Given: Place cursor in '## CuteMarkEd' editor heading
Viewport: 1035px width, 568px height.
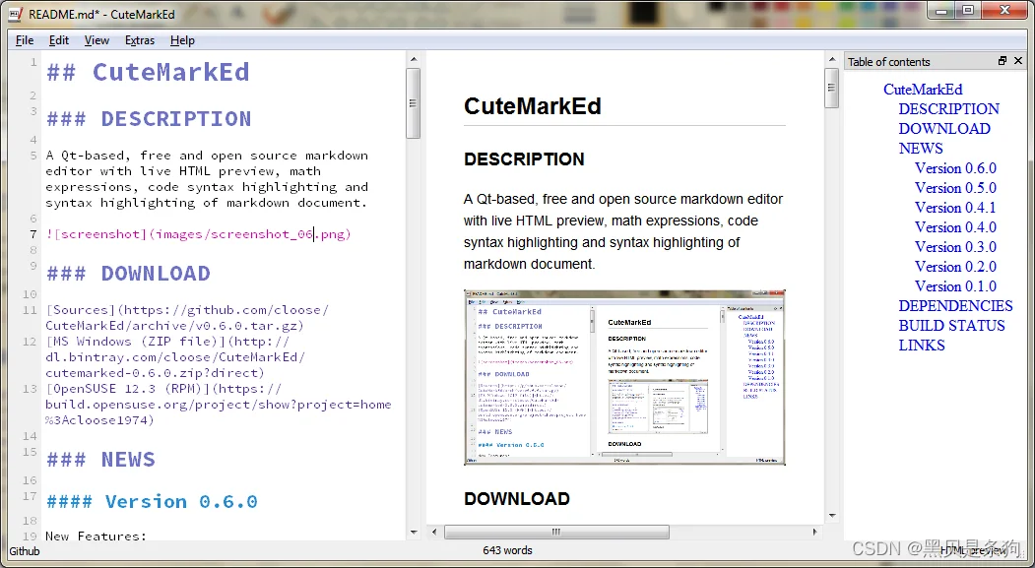Looking at the screenshot, I should coord(148,71).
